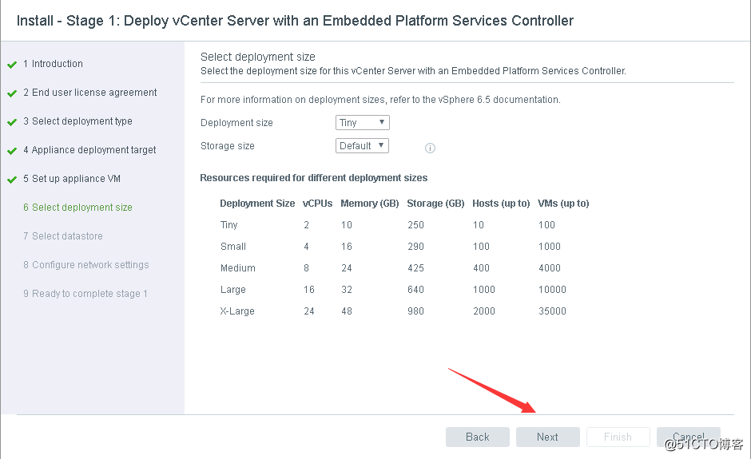This screenshot has width=751, height=459.
Task: Click the checkmark beside Appliance deployment target
Action: tap(12, 151)
